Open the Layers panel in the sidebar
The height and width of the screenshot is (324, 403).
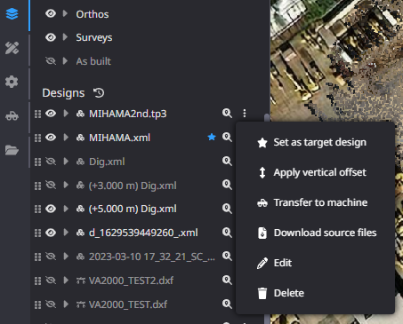[12, 14]
